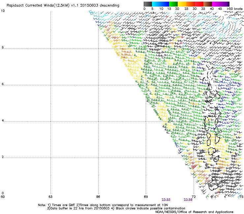Click the purple '23:55' swath time label
The image size is (244, 214).
tap(166, 200)
